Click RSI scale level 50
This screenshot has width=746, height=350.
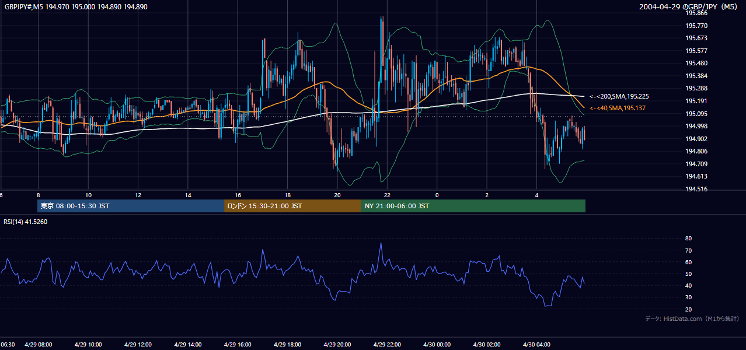688,274
